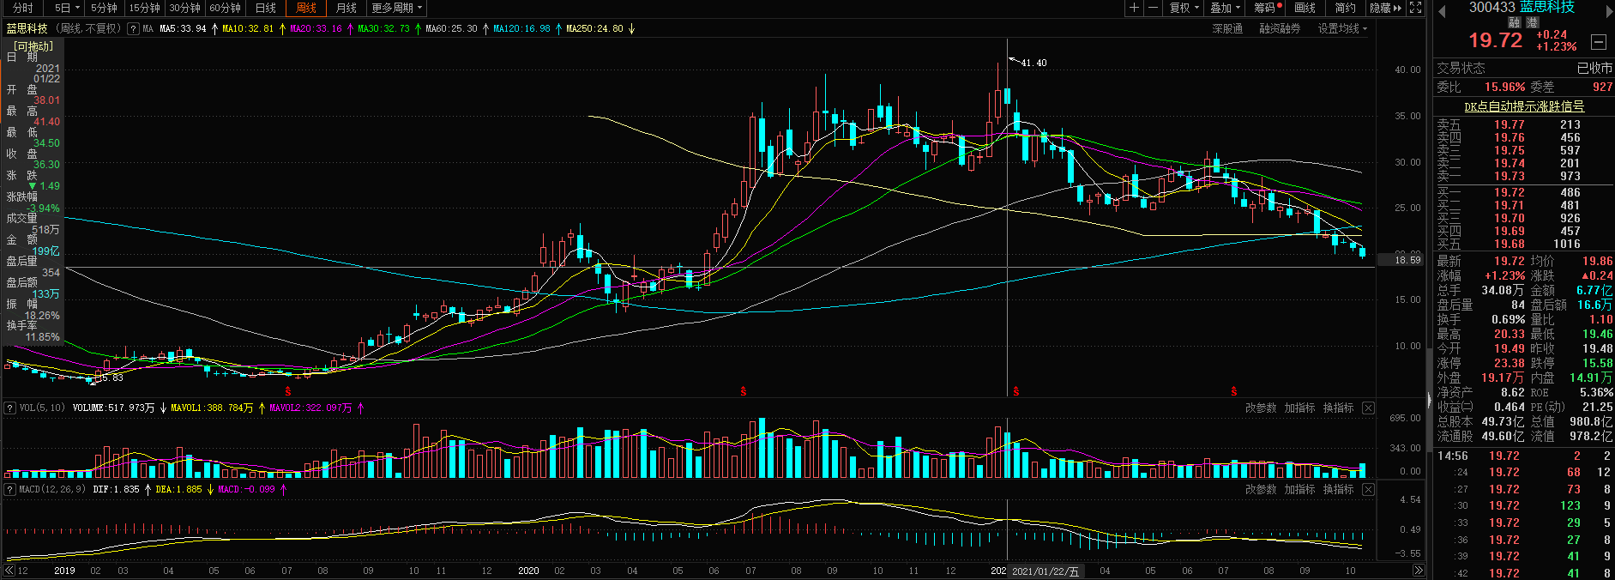Click 换指标 in the VOL panel
Image resolution: width=1615 pixels, height=580 pixels.
pos(1338,408)
